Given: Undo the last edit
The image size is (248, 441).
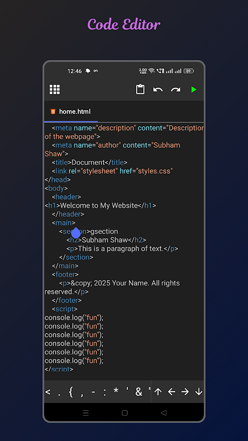Looking at the screenshot, I should [x=158, y=90].
